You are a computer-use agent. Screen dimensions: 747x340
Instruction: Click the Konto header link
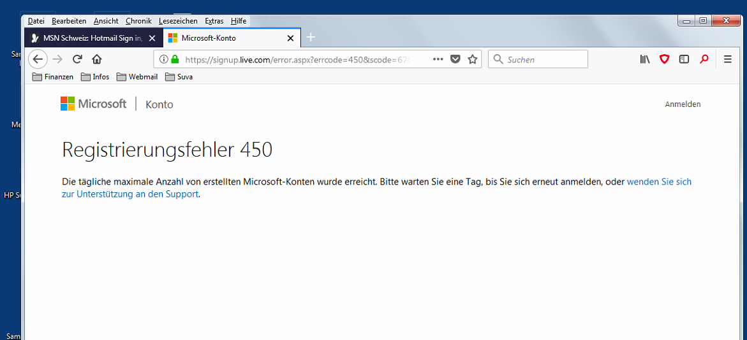tap(159, 104)
